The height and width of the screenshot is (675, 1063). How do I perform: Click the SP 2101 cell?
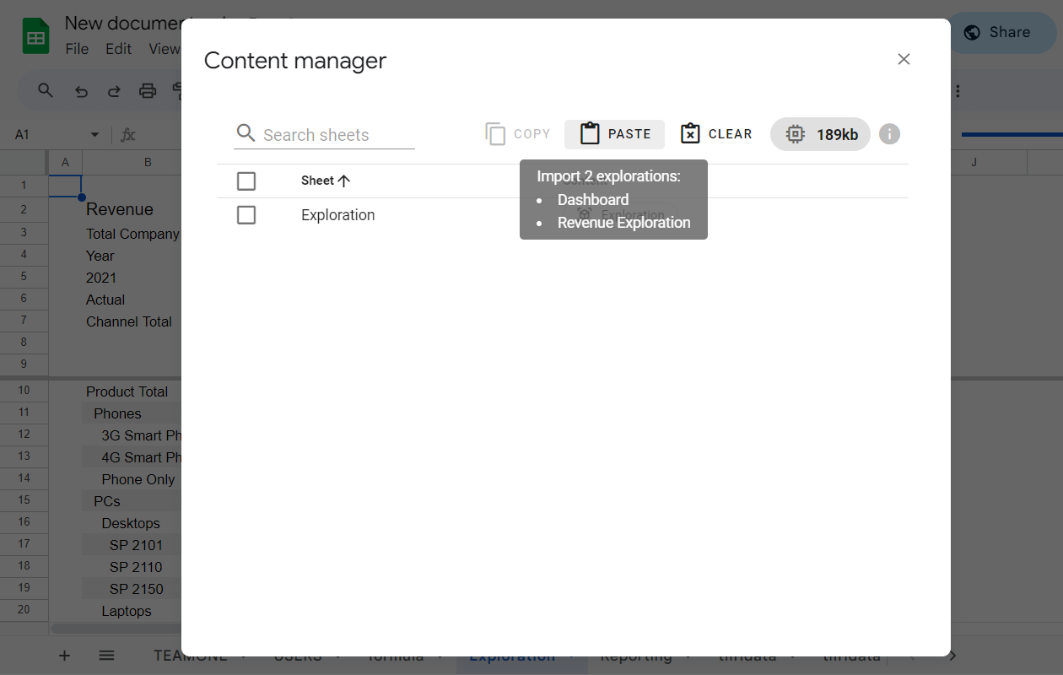tap(136, 545)
